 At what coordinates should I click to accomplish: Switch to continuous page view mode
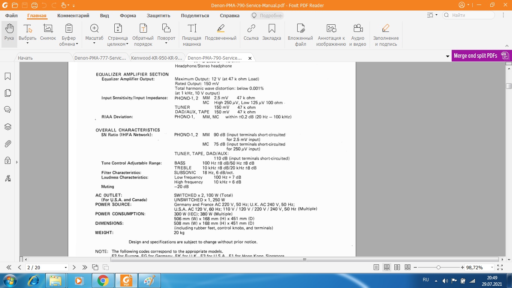(387, 267)
